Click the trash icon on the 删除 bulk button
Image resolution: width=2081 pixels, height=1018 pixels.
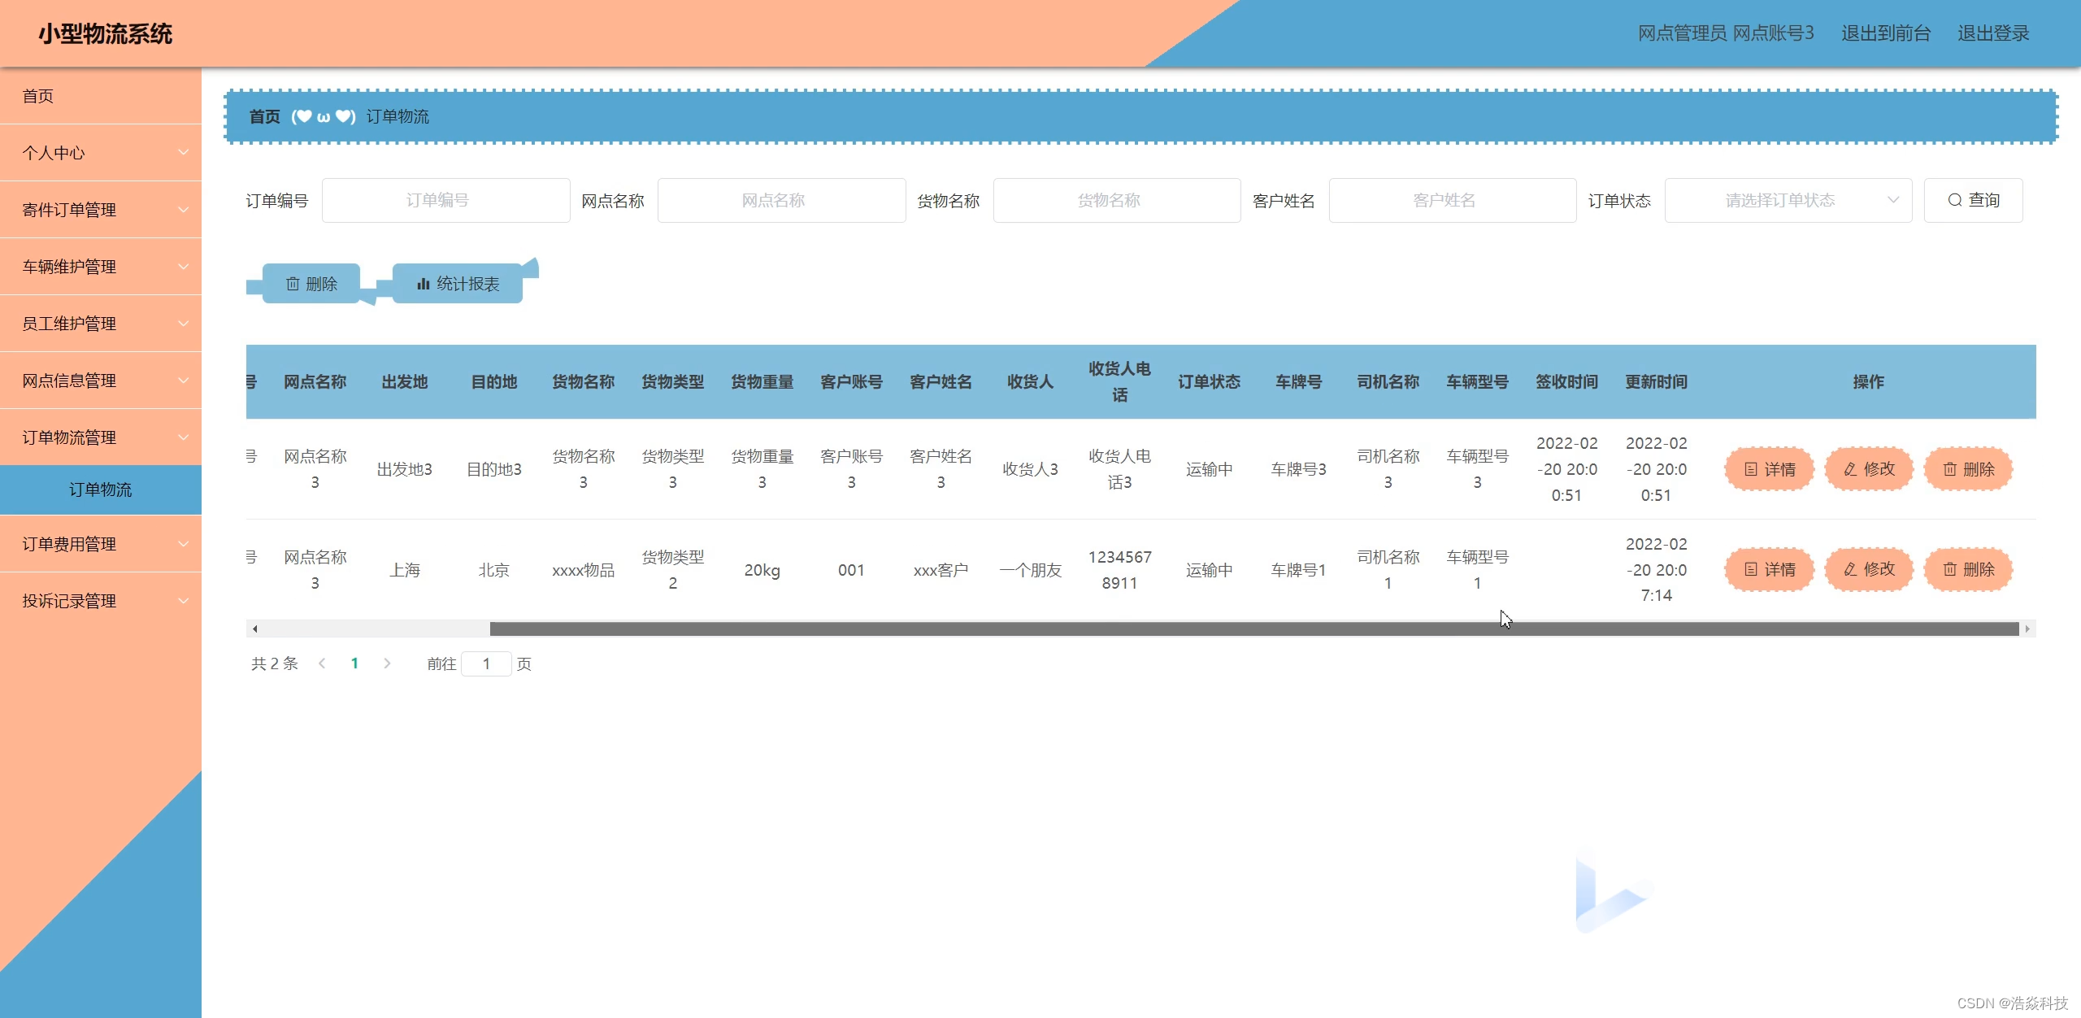pos(294,284)
